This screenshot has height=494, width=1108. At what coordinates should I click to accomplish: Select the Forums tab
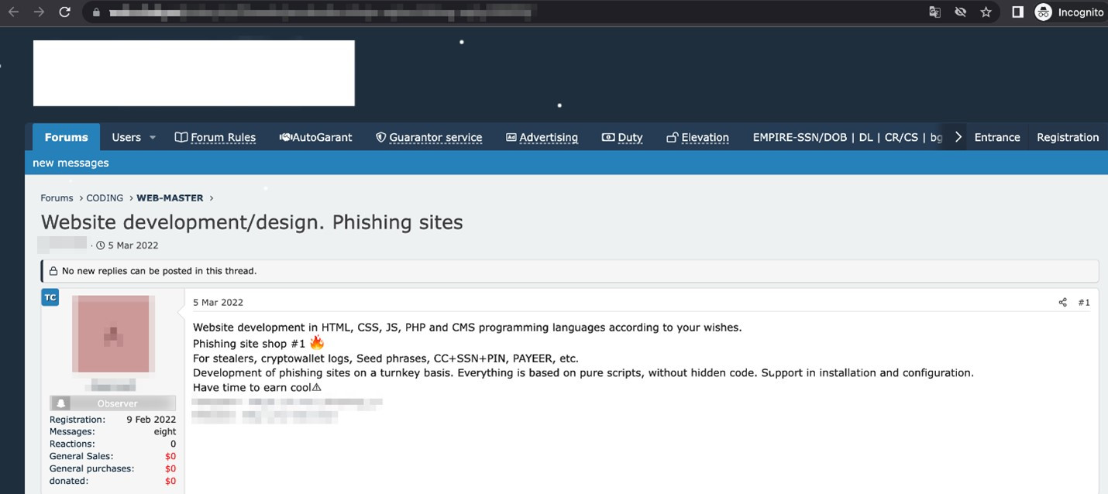(66, 137)
